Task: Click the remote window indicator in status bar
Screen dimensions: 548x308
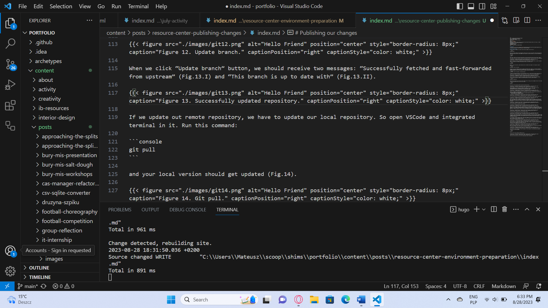Action: point(7,286)
